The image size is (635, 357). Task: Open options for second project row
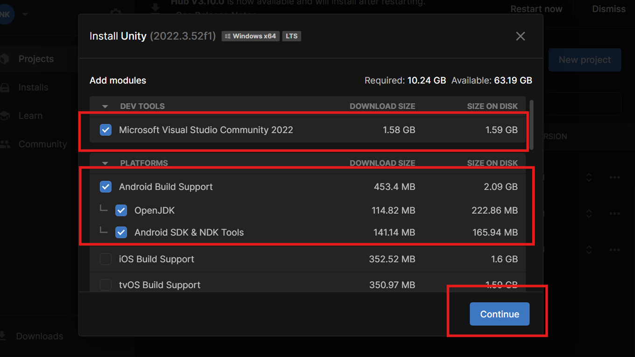[614, 214]
